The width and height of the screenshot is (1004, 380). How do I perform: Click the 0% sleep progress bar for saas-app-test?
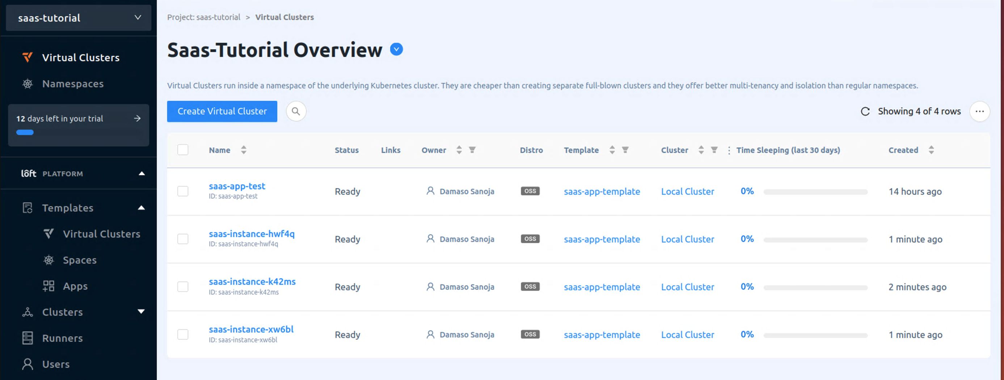point(816,191)
